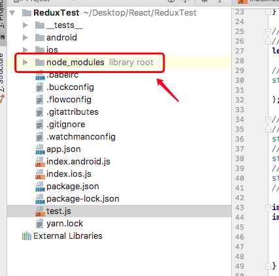
Task: Click the index.android.js JS icon
Action: click(40, 162)
